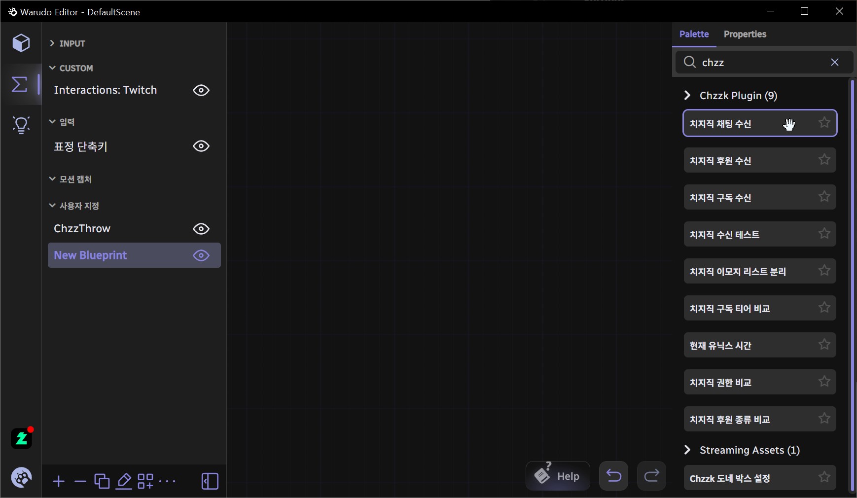Click the redo arrow button
857x498 pixels.
(651, 476)
